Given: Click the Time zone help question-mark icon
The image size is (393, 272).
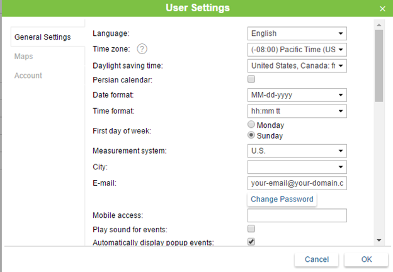Looking at the screenshot, I should [142, 49].
